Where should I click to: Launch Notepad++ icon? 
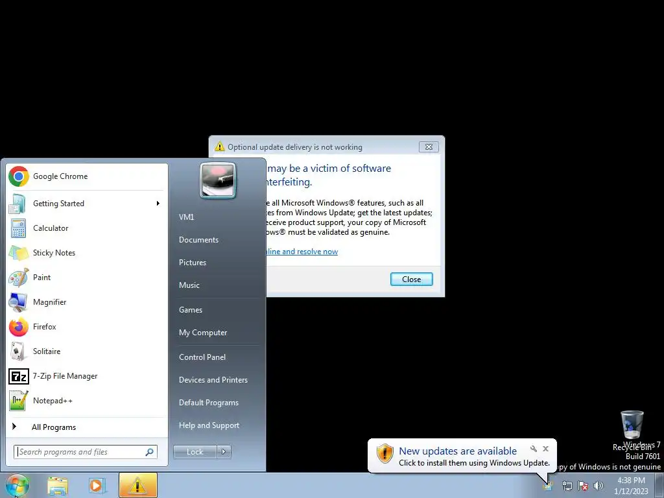[18, 401]
